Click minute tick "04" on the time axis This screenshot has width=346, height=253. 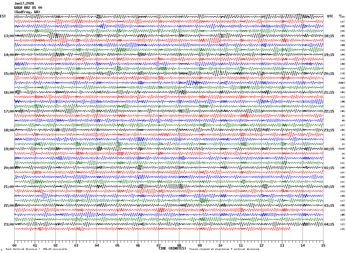pyautogui.click(x=97, y=245)
